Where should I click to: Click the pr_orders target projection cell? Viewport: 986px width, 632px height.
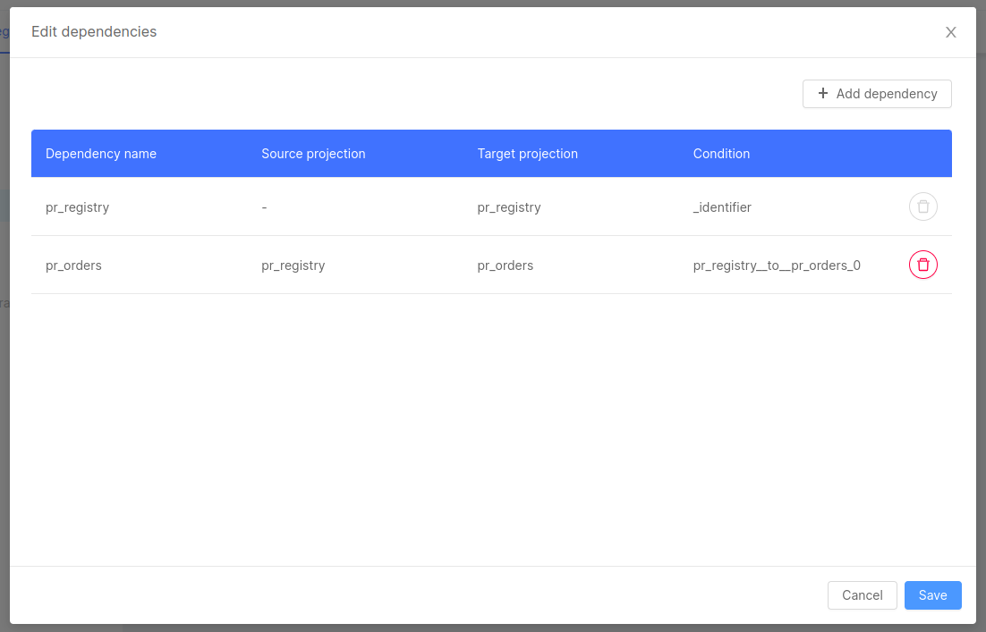pyautogui.click(x=505, y=265)
